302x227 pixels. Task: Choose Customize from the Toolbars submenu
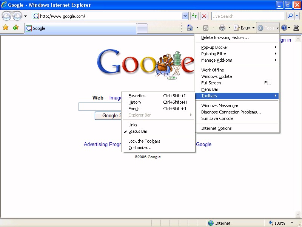pos(158,148)
